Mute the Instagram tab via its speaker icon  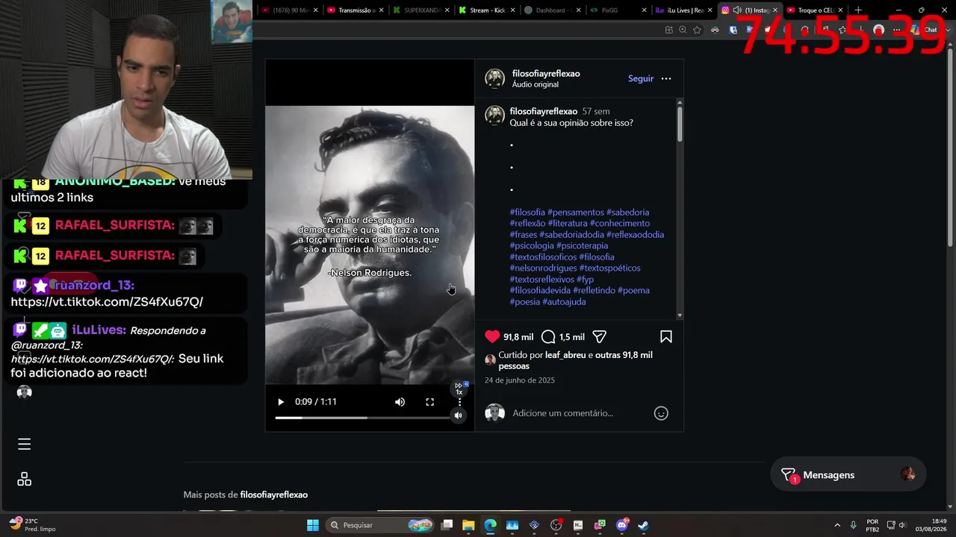click(737, 10)
